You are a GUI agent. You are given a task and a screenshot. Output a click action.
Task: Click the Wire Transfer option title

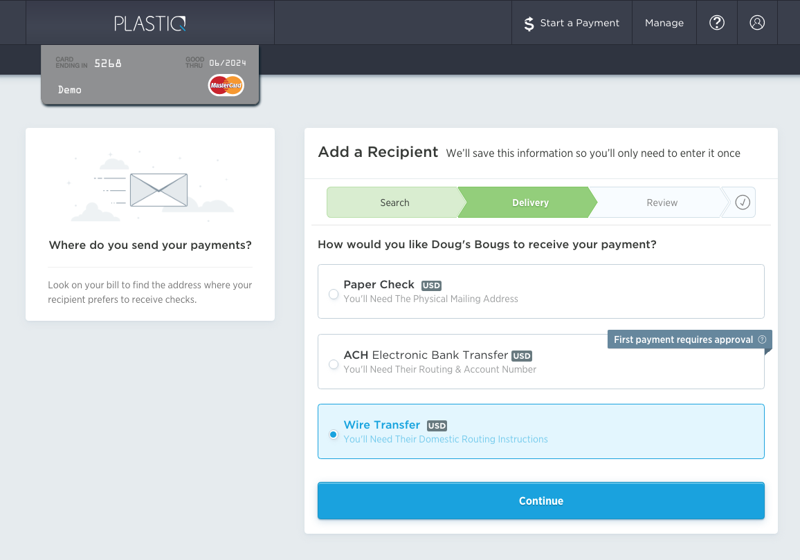pos(381,425)
